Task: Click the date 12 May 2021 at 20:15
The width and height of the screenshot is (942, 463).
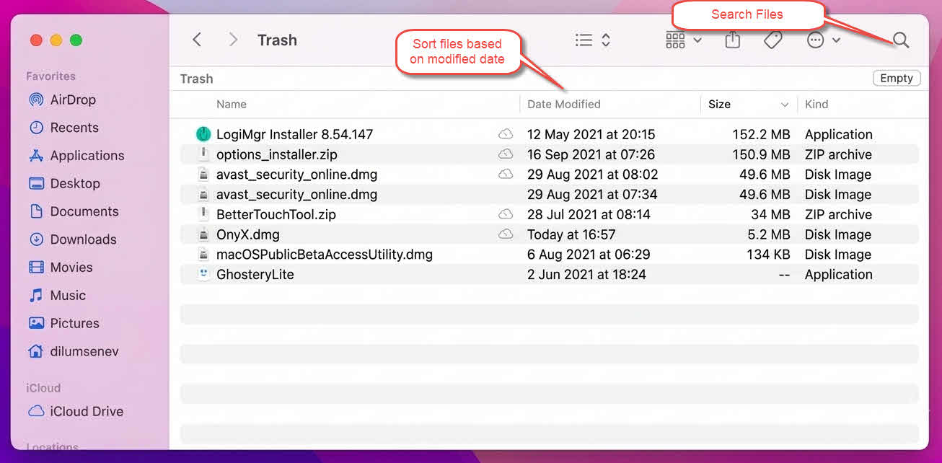Action: [x=591, y=134]
